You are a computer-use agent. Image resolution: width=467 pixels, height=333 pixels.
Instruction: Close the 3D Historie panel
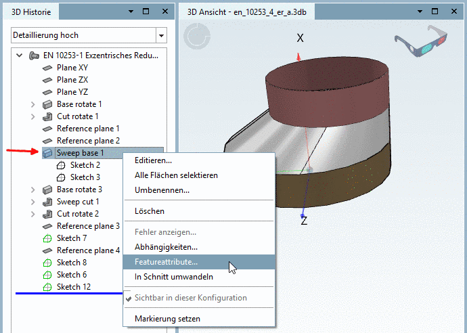[x=165, y=12]
